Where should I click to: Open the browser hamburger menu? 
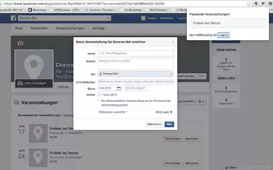270,3
